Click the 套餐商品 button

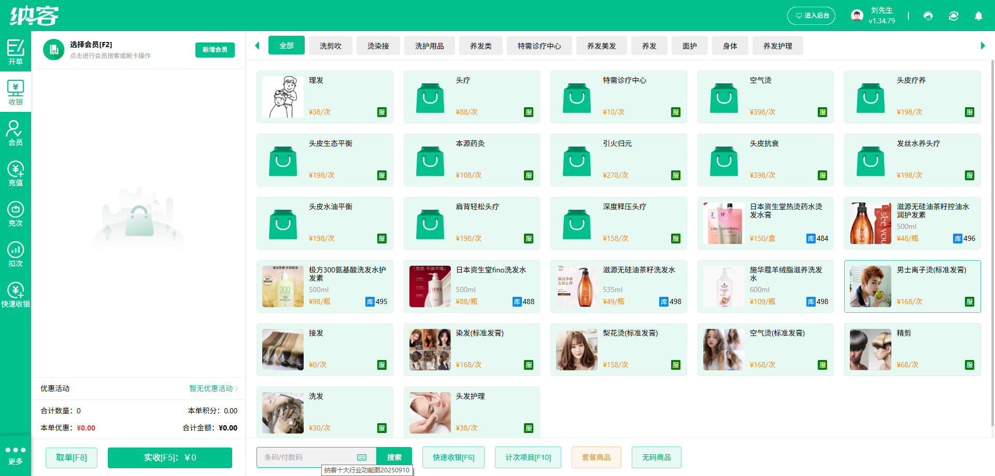coord(596,457)
